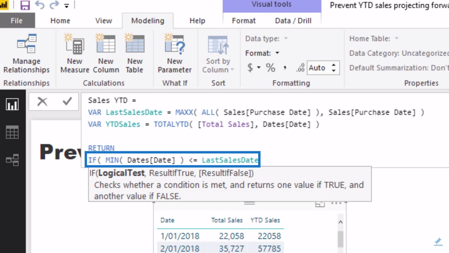Apply percentage format
Screen dimensions: 449x253
pos(270,67)
